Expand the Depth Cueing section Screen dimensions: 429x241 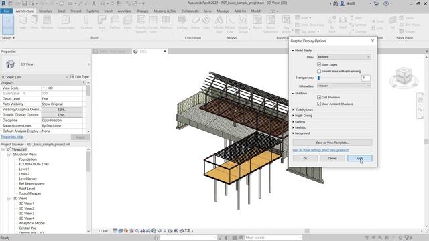pos(294,116)
